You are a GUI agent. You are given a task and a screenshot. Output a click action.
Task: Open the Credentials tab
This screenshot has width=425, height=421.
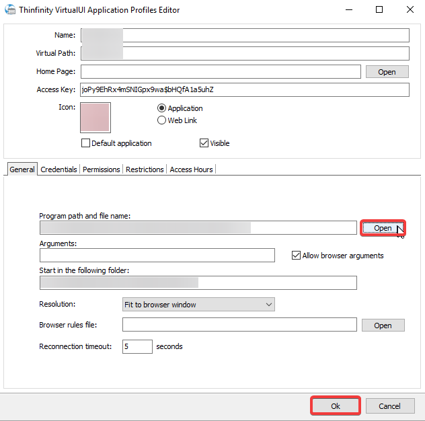pos(59,169)
